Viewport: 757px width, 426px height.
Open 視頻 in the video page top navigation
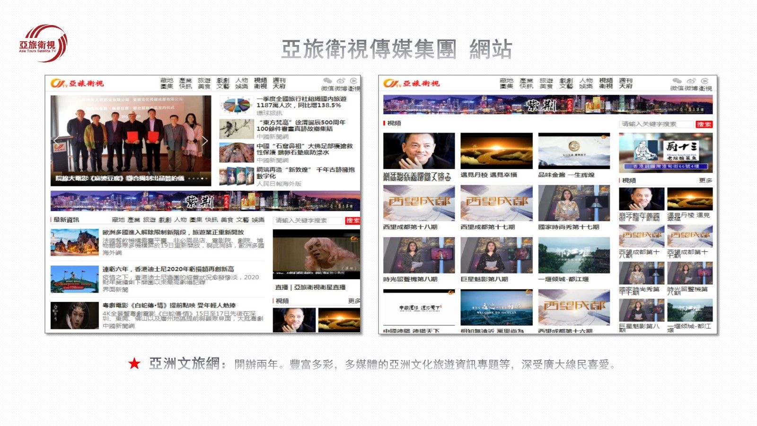coord(606,80)
